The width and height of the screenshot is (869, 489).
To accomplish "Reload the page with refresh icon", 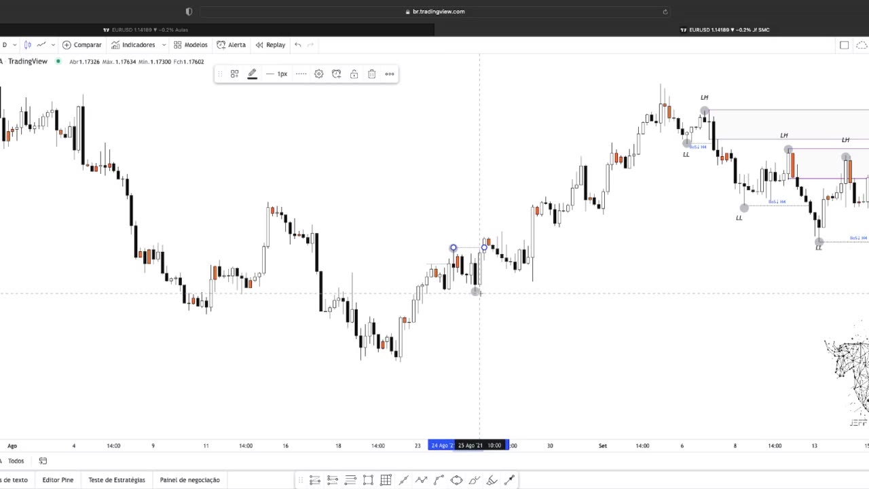I will 665,12.
